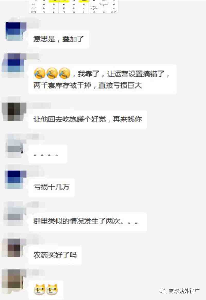
Task: Click the third crying-laughing emoji
Action: point(64,74)
